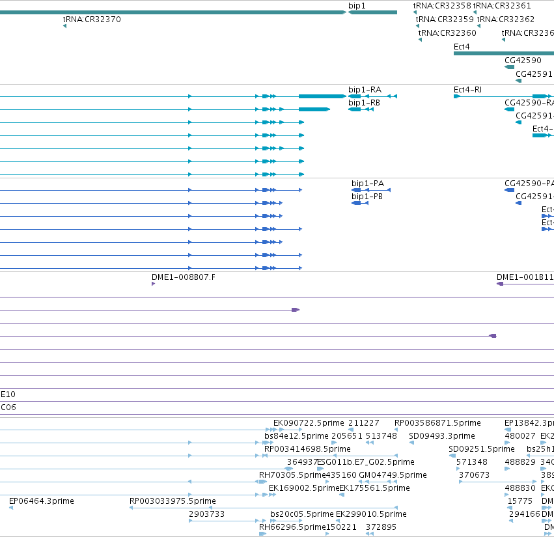The height and width of the screenshot is (537, 554).
Task: Select the EP06464.3prime label
Action: (41, 501)
